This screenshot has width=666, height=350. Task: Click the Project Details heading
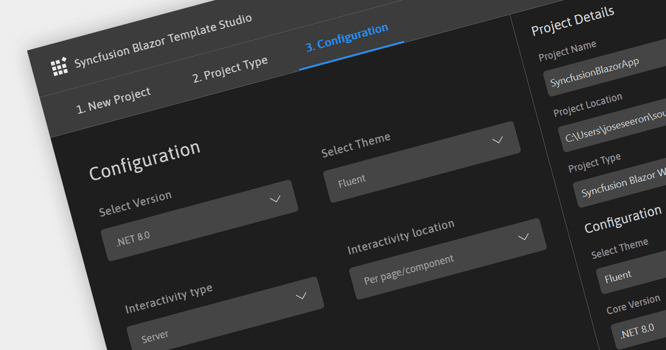[573, 21]
